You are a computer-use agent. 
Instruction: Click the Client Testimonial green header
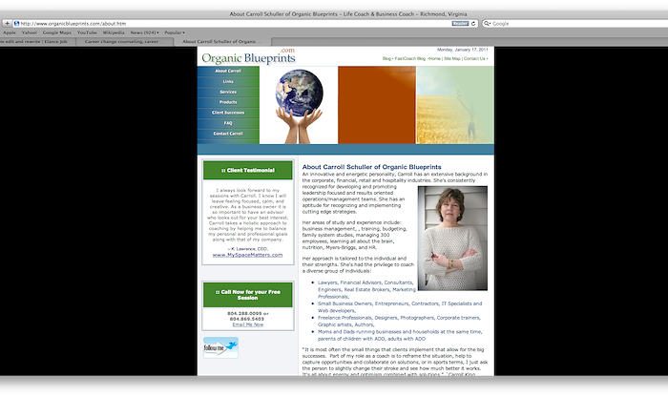[248, 171]
